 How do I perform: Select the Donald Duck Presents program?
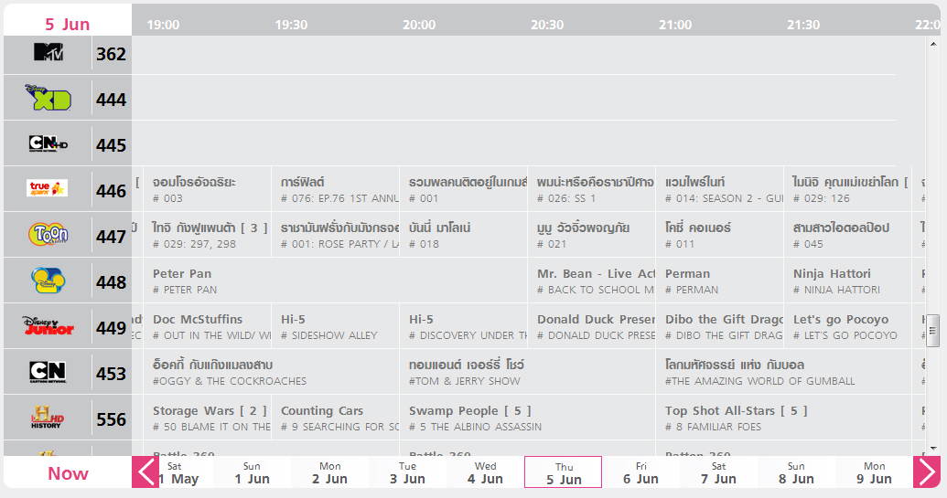coord(591,327)
